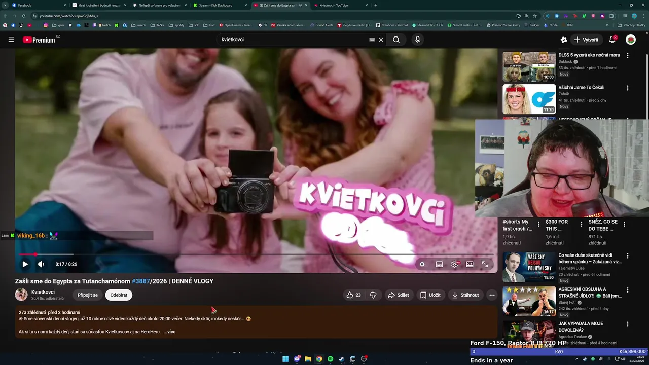
Task: Seek on the video progress bar
Action: (257, 254)
